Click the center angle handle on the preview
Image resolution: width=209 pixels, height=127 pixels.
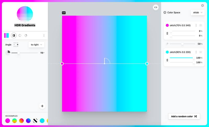point(104,63)
